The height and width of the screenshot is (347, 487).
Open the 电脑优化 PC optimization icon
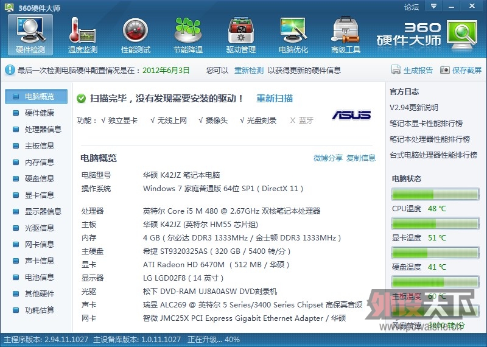(293, 33)
